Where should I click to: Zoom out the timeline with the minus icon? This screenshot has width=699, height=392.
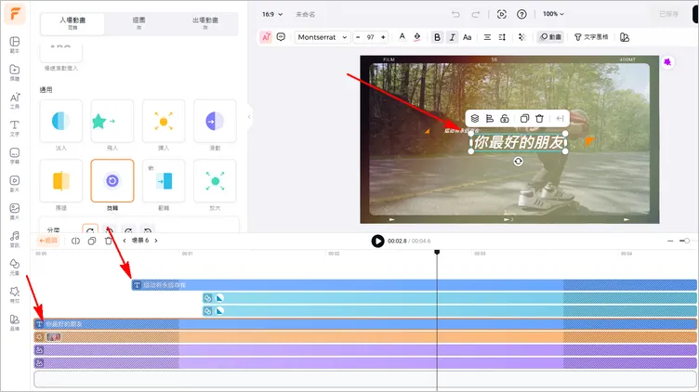670,241
